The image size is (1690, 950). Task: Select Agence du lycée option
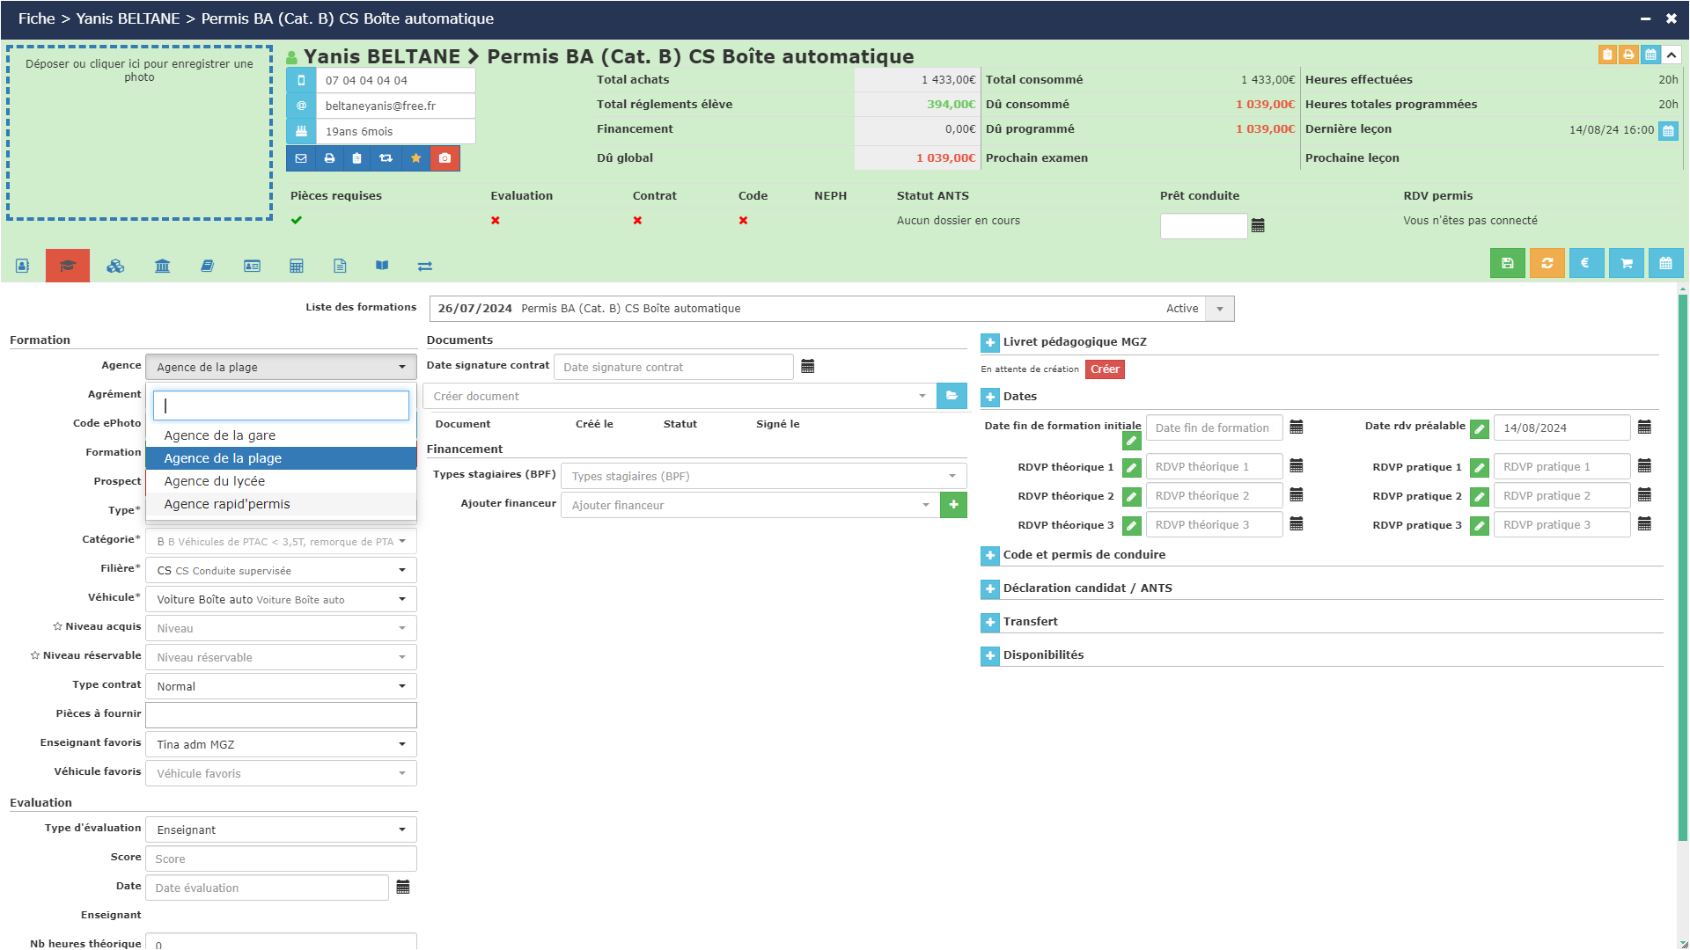click(281, 481)
